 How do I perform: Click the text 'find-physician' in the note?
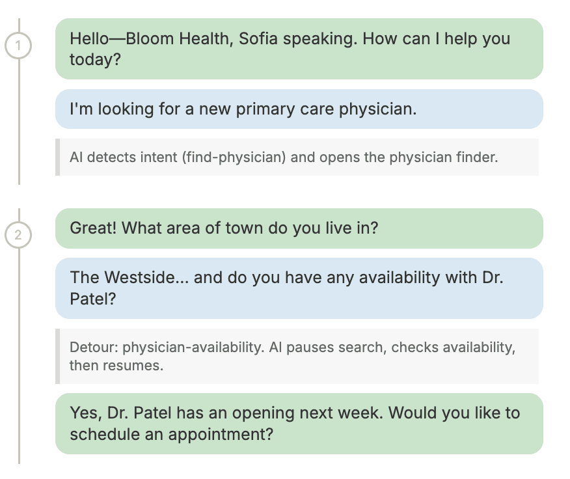coord(234,157)
